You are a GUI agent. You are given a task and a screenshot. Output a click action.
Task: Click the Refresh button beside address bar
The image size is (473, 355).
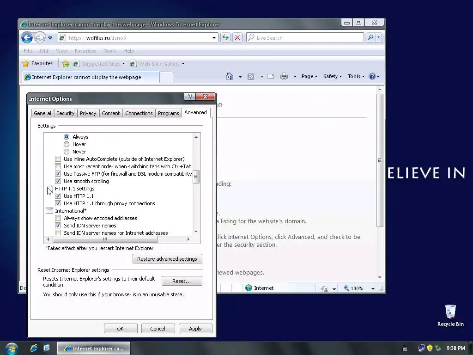[225, 38]
